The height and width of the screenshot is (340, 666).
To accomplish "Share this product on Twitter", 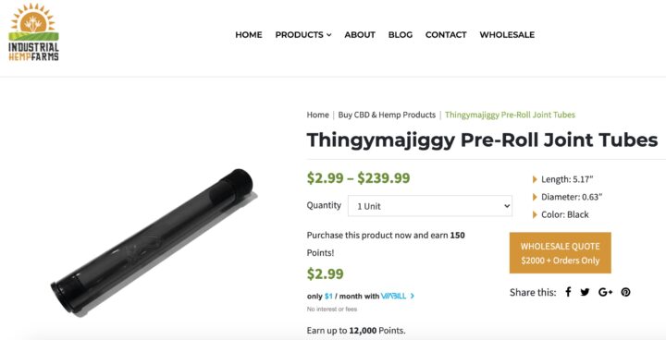I will [585, 292].
